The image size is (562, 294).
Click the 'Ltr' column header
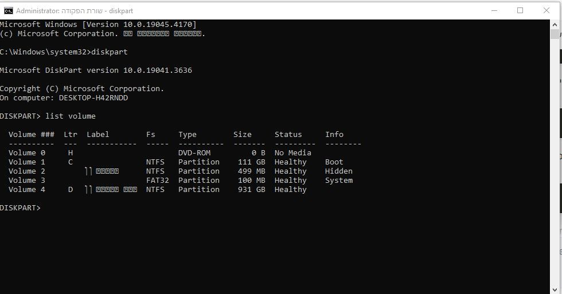(71, 134)
